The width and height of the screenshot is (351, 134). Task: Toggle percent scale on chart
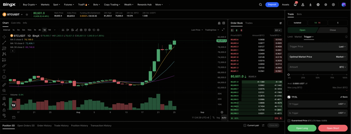(213, 118)
